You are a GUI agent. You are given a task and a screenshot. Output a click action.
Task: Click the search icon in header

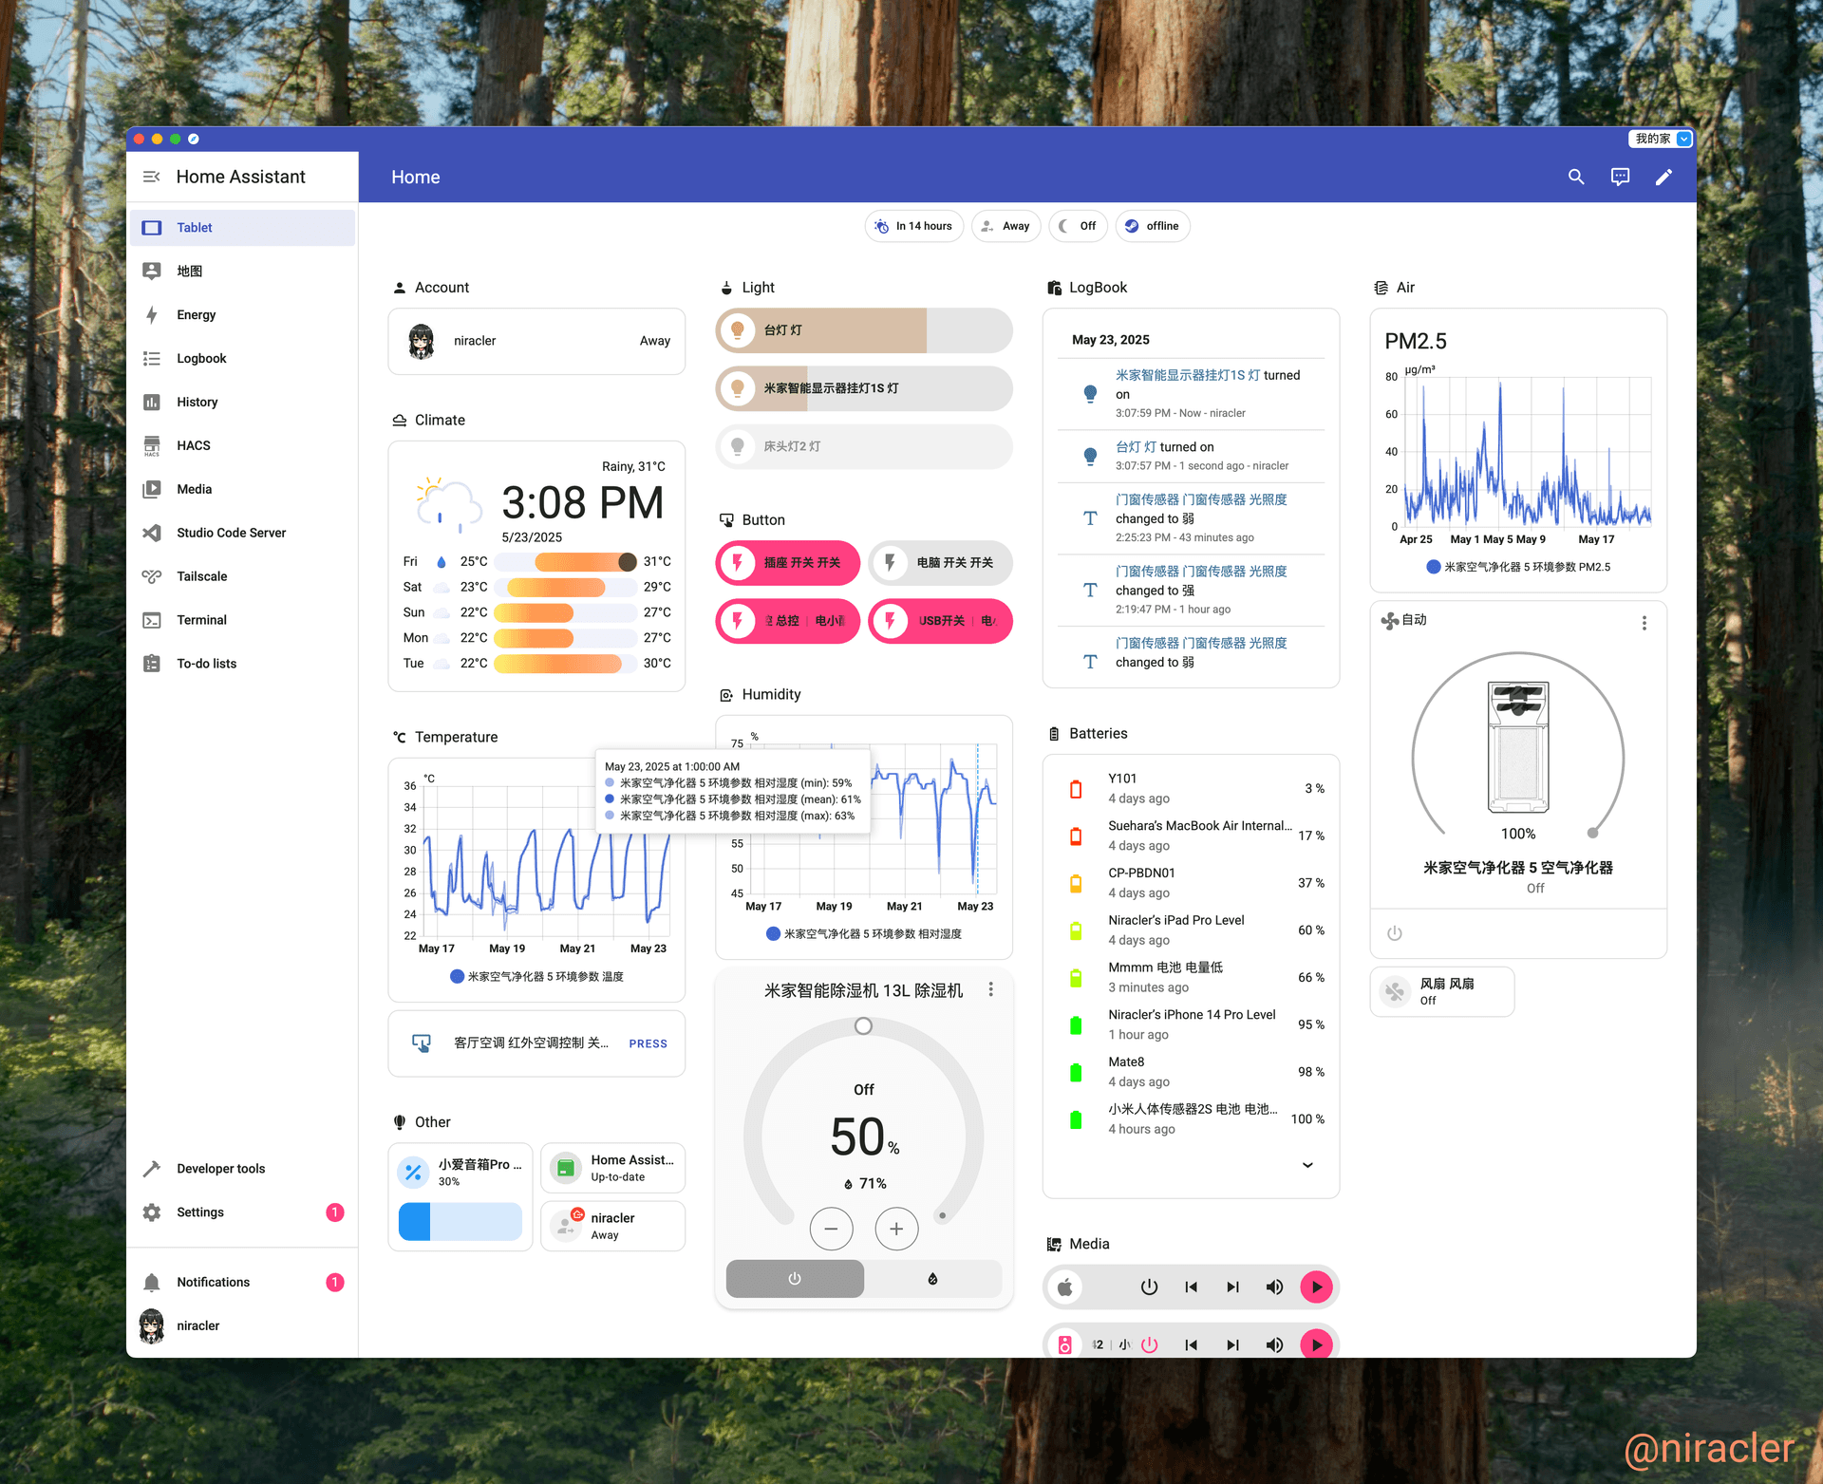(1576, 177)
